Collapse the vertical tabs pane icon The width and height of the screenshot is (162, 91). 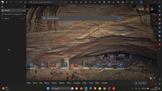click(x=2, y=7)
